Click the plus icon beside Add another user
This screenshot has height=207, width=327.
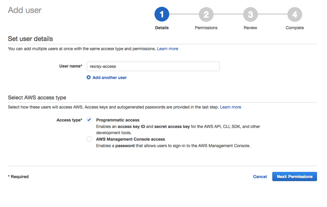(89, 77)
